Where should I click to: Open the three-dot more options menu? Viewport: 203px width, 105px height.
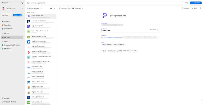[201, 8]
